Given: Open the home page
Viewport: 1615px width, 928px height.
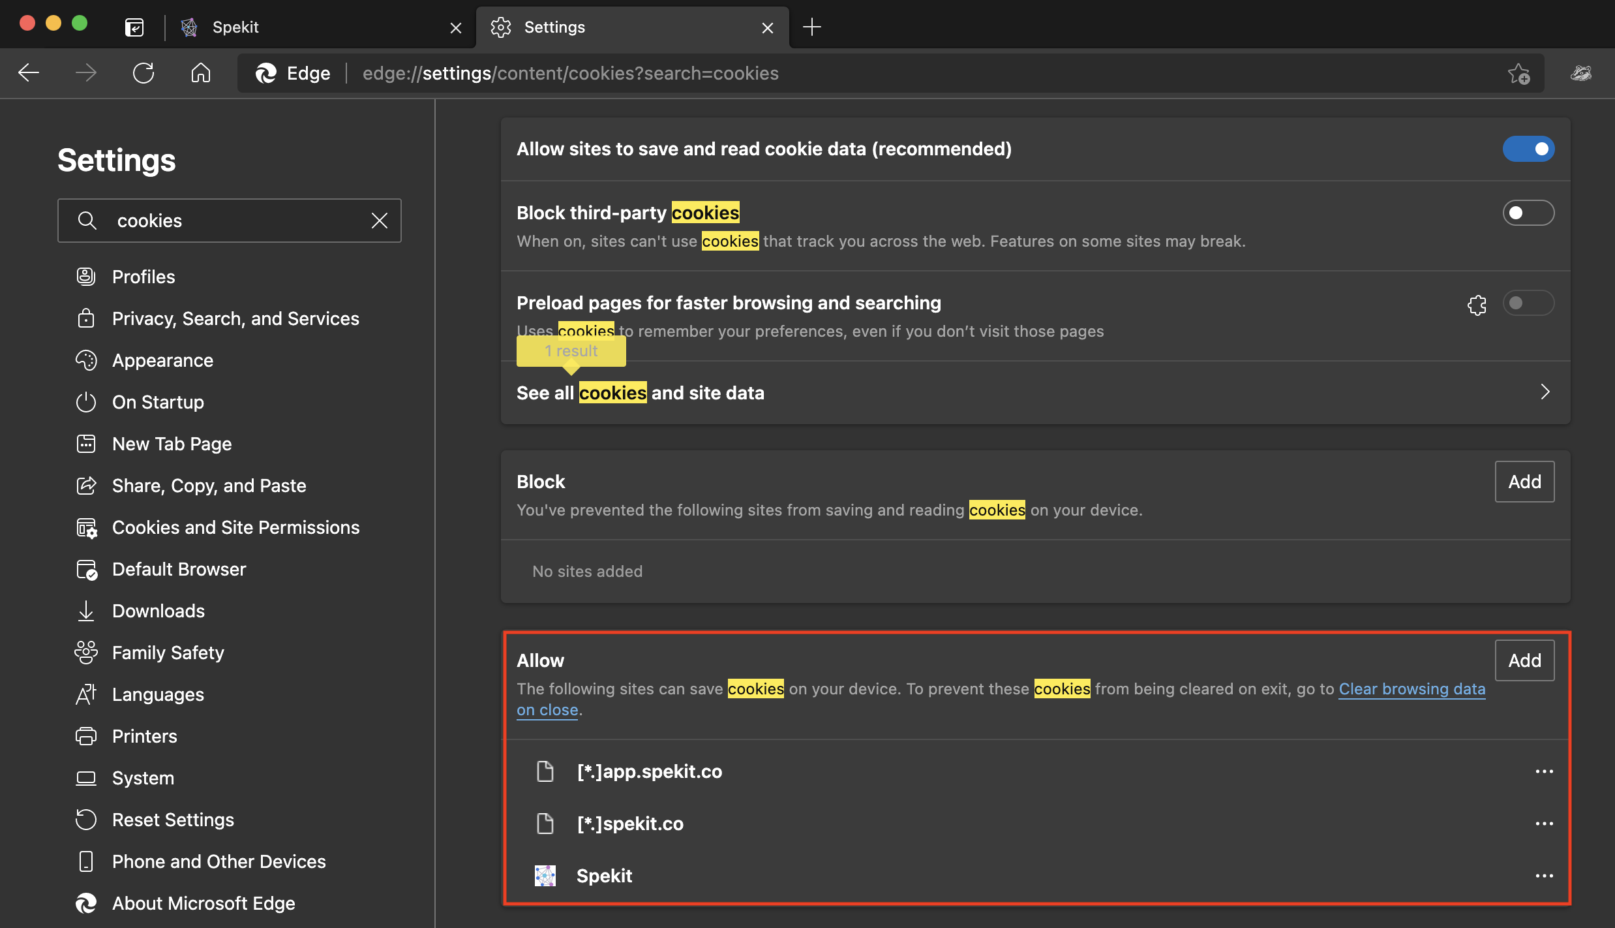Looking at the screenshot, I should 201,73.
